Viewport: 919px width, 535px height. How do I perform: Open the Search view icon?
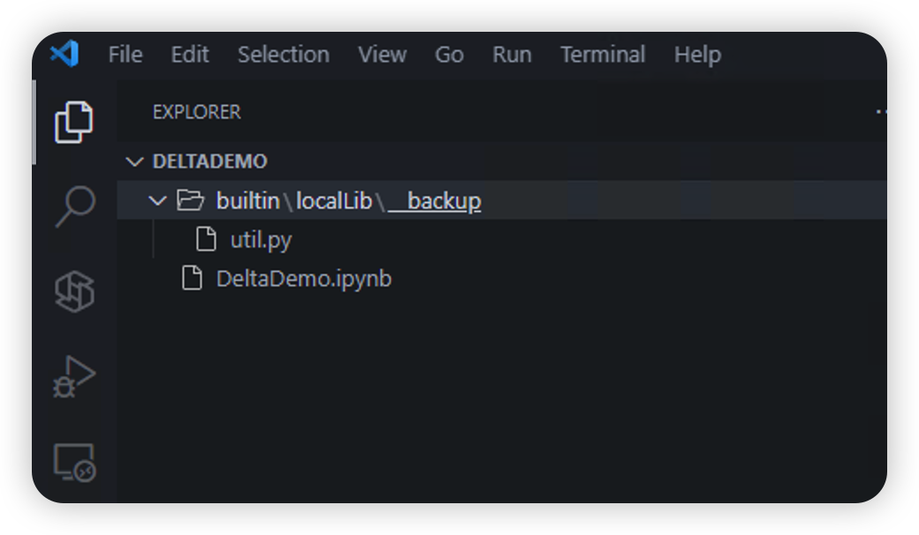click(x=75, y=206)
